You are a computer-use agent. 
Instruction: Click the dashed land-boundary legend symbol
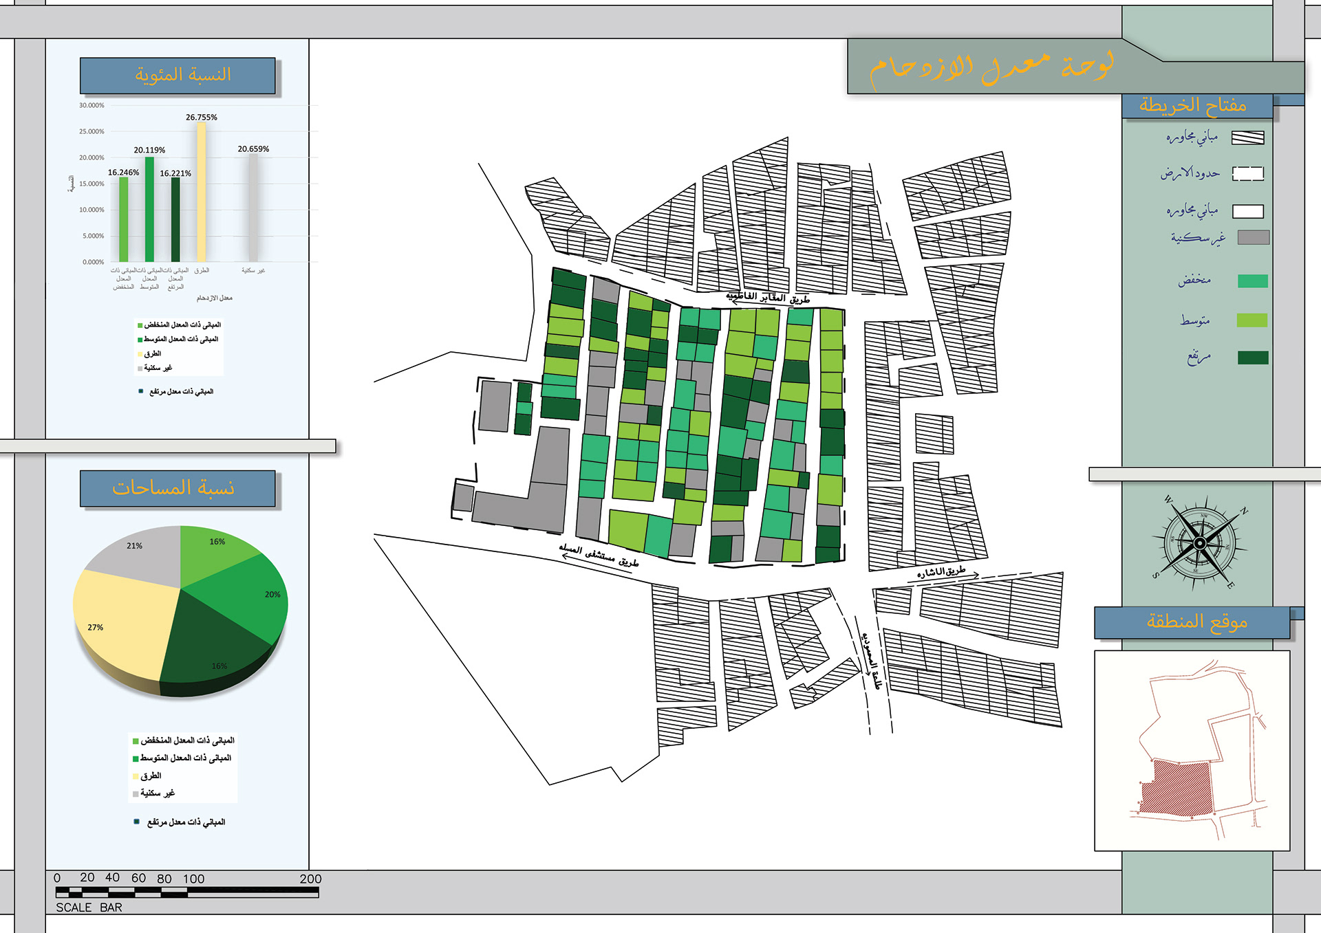(1247, 173)
